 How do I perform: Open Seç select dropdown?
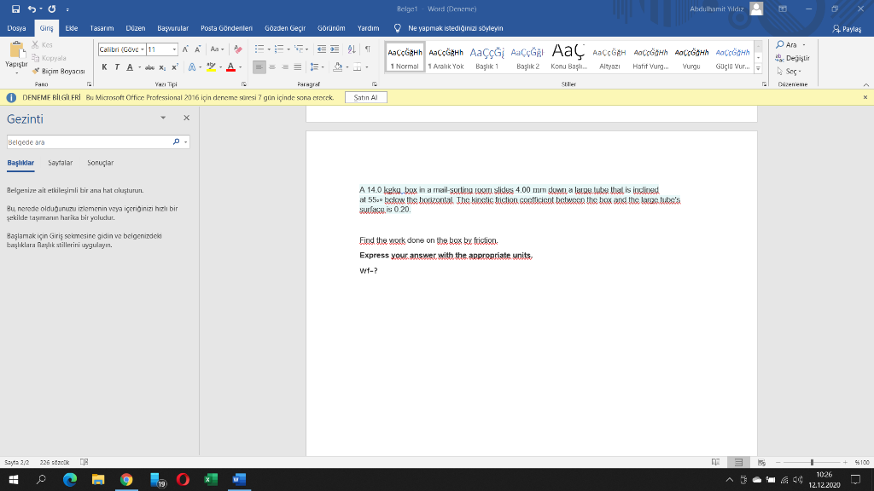pos(789,72)
